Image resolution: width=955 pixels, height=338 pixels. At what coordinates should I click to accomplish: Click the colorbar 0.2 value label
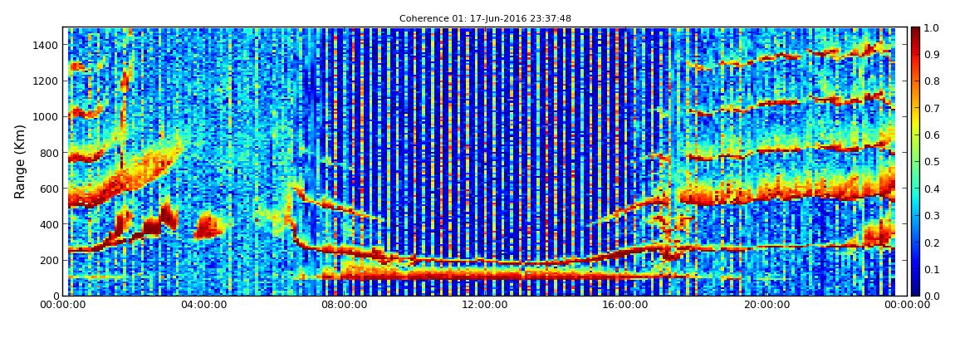coord(933,242)
